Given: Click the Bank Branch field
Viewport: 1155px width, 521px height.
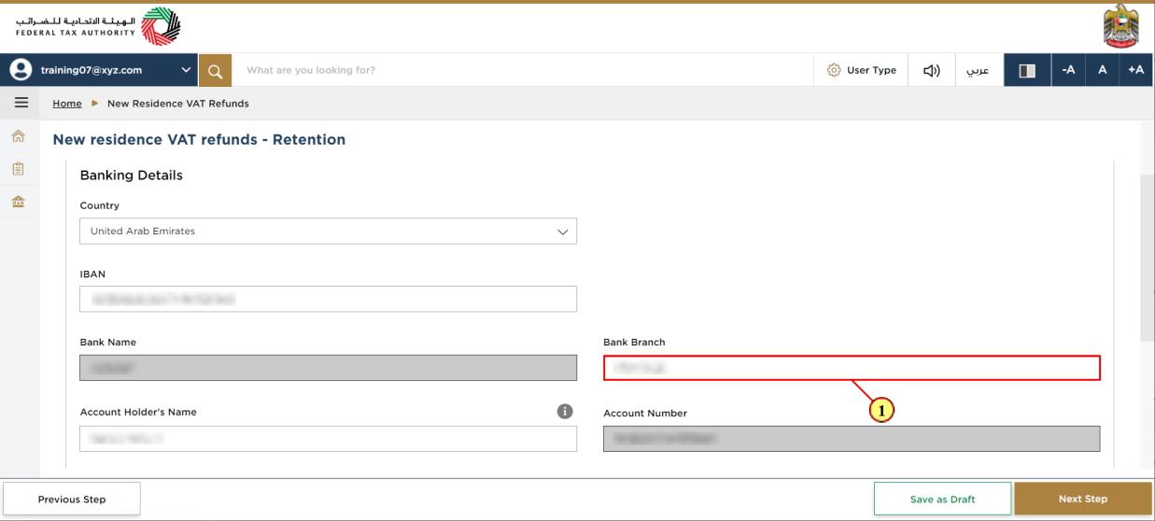Looking at the screenshot, I should coord(852,368).
